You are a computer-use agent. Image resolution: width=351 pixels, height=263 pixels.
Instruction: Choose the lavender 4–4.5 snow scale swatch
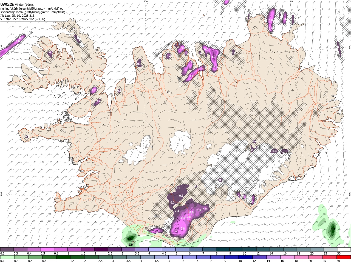click(155, 250)
